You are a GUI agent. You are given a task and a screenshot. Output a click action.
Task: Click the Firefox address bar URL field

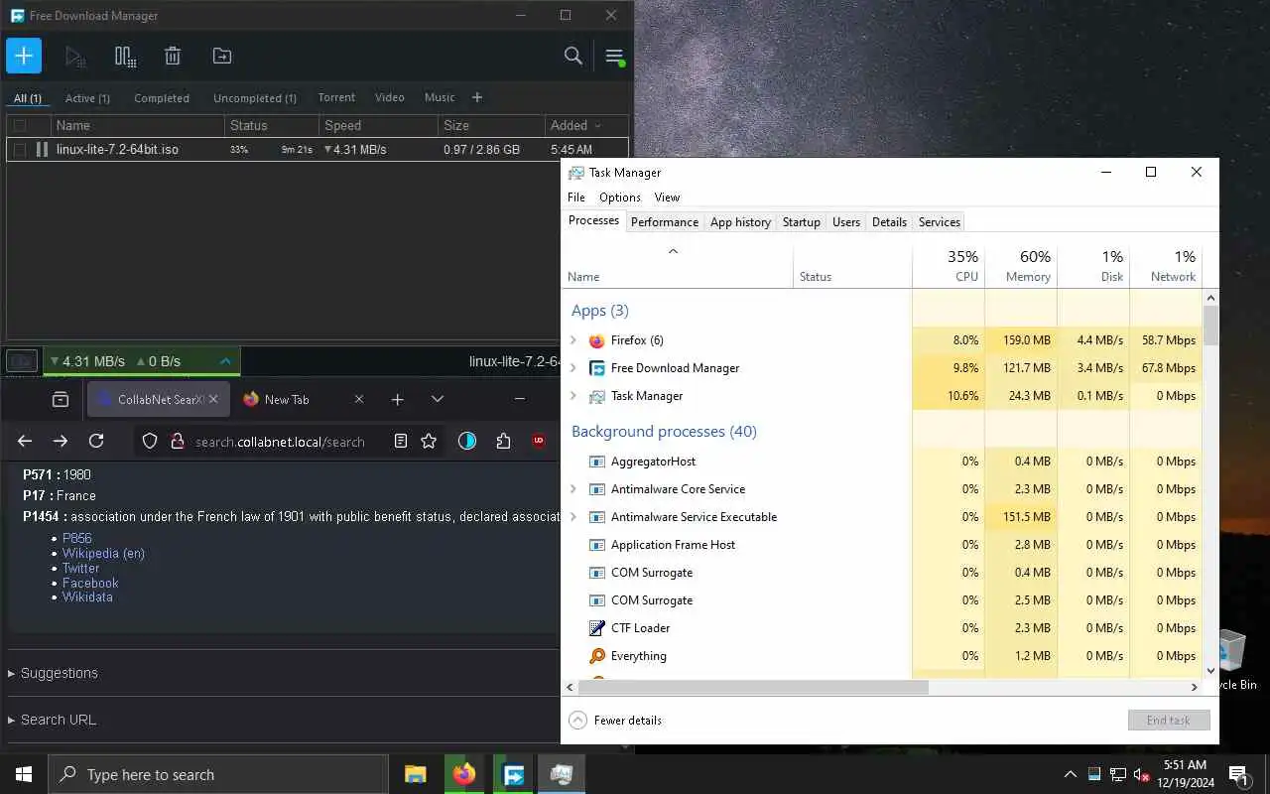[x=280, y=442]
